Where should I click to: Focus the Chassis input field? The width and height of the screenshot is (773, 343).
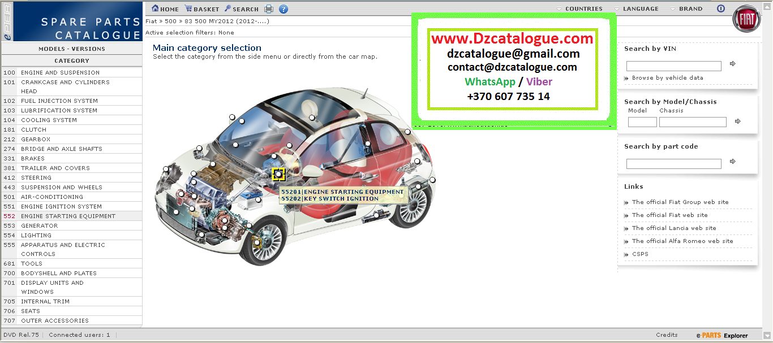693,122
